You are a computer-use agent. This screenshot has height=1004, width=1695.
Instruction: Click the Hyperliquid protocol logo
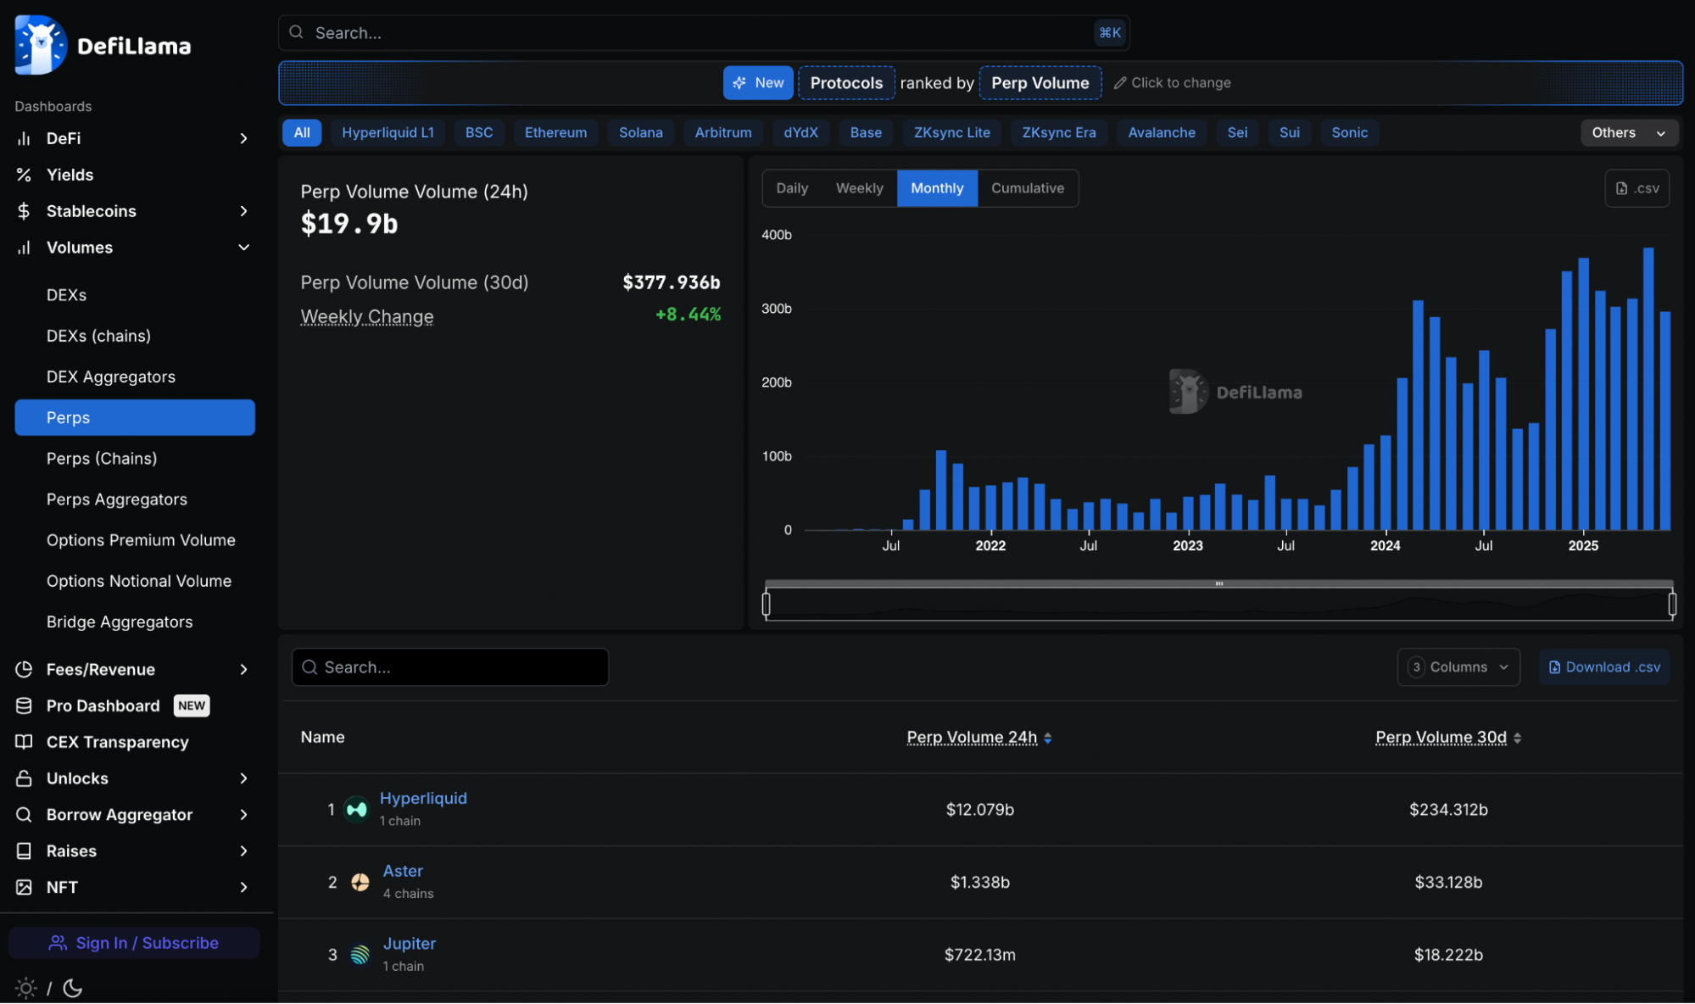pos(357,810)
